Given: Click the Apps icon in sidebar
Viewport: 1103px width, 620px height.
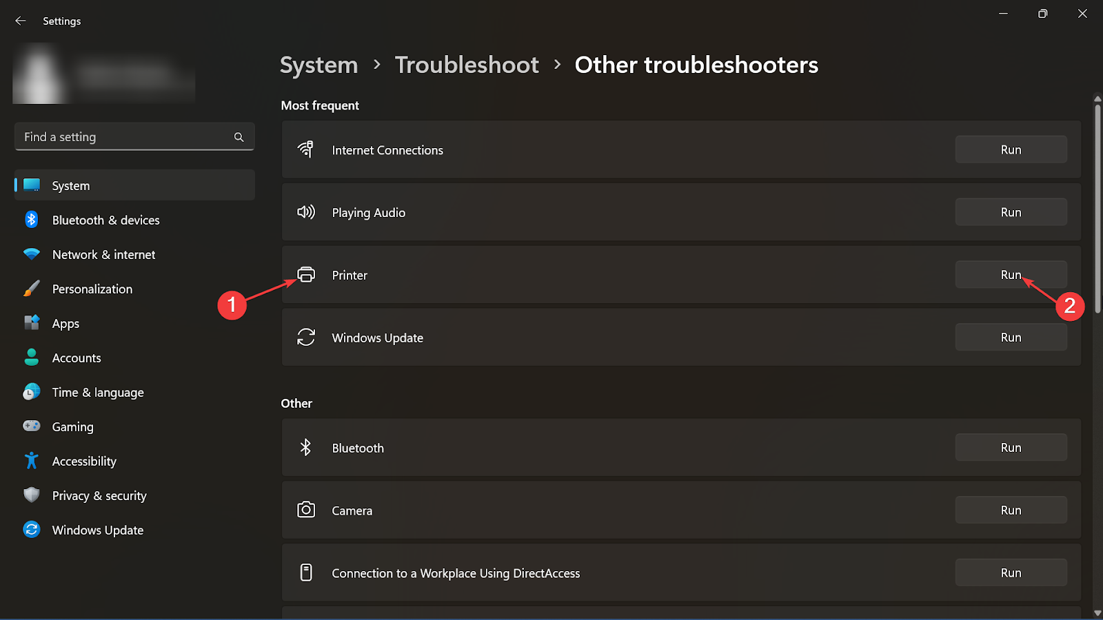Looking at the screenshot, I should pyautogui.click(x=32, y=322).
